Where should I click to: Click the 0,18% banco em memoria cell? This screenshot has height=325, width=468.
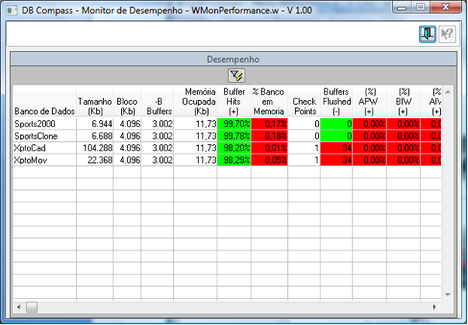pyautogui.click(x=269, y=136)
